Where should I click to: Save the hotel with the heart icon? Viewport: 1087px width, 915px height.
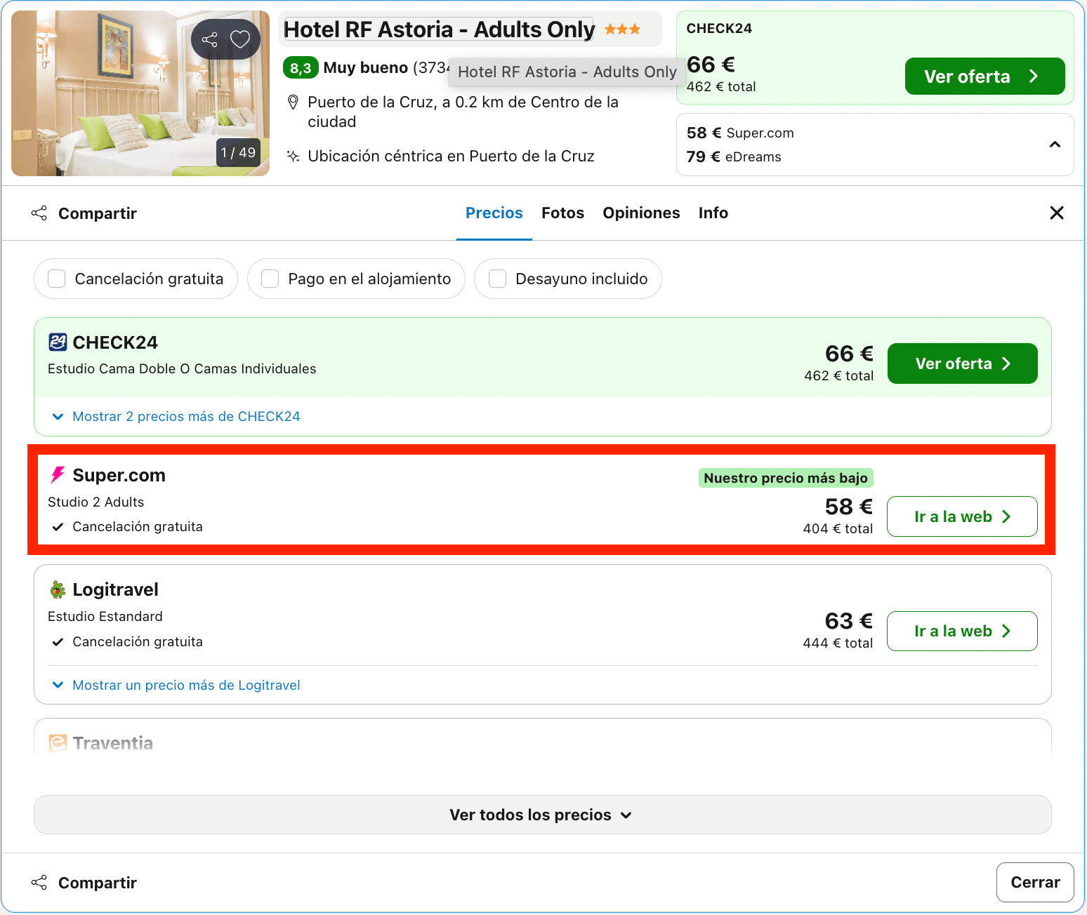tap(240, 39)
